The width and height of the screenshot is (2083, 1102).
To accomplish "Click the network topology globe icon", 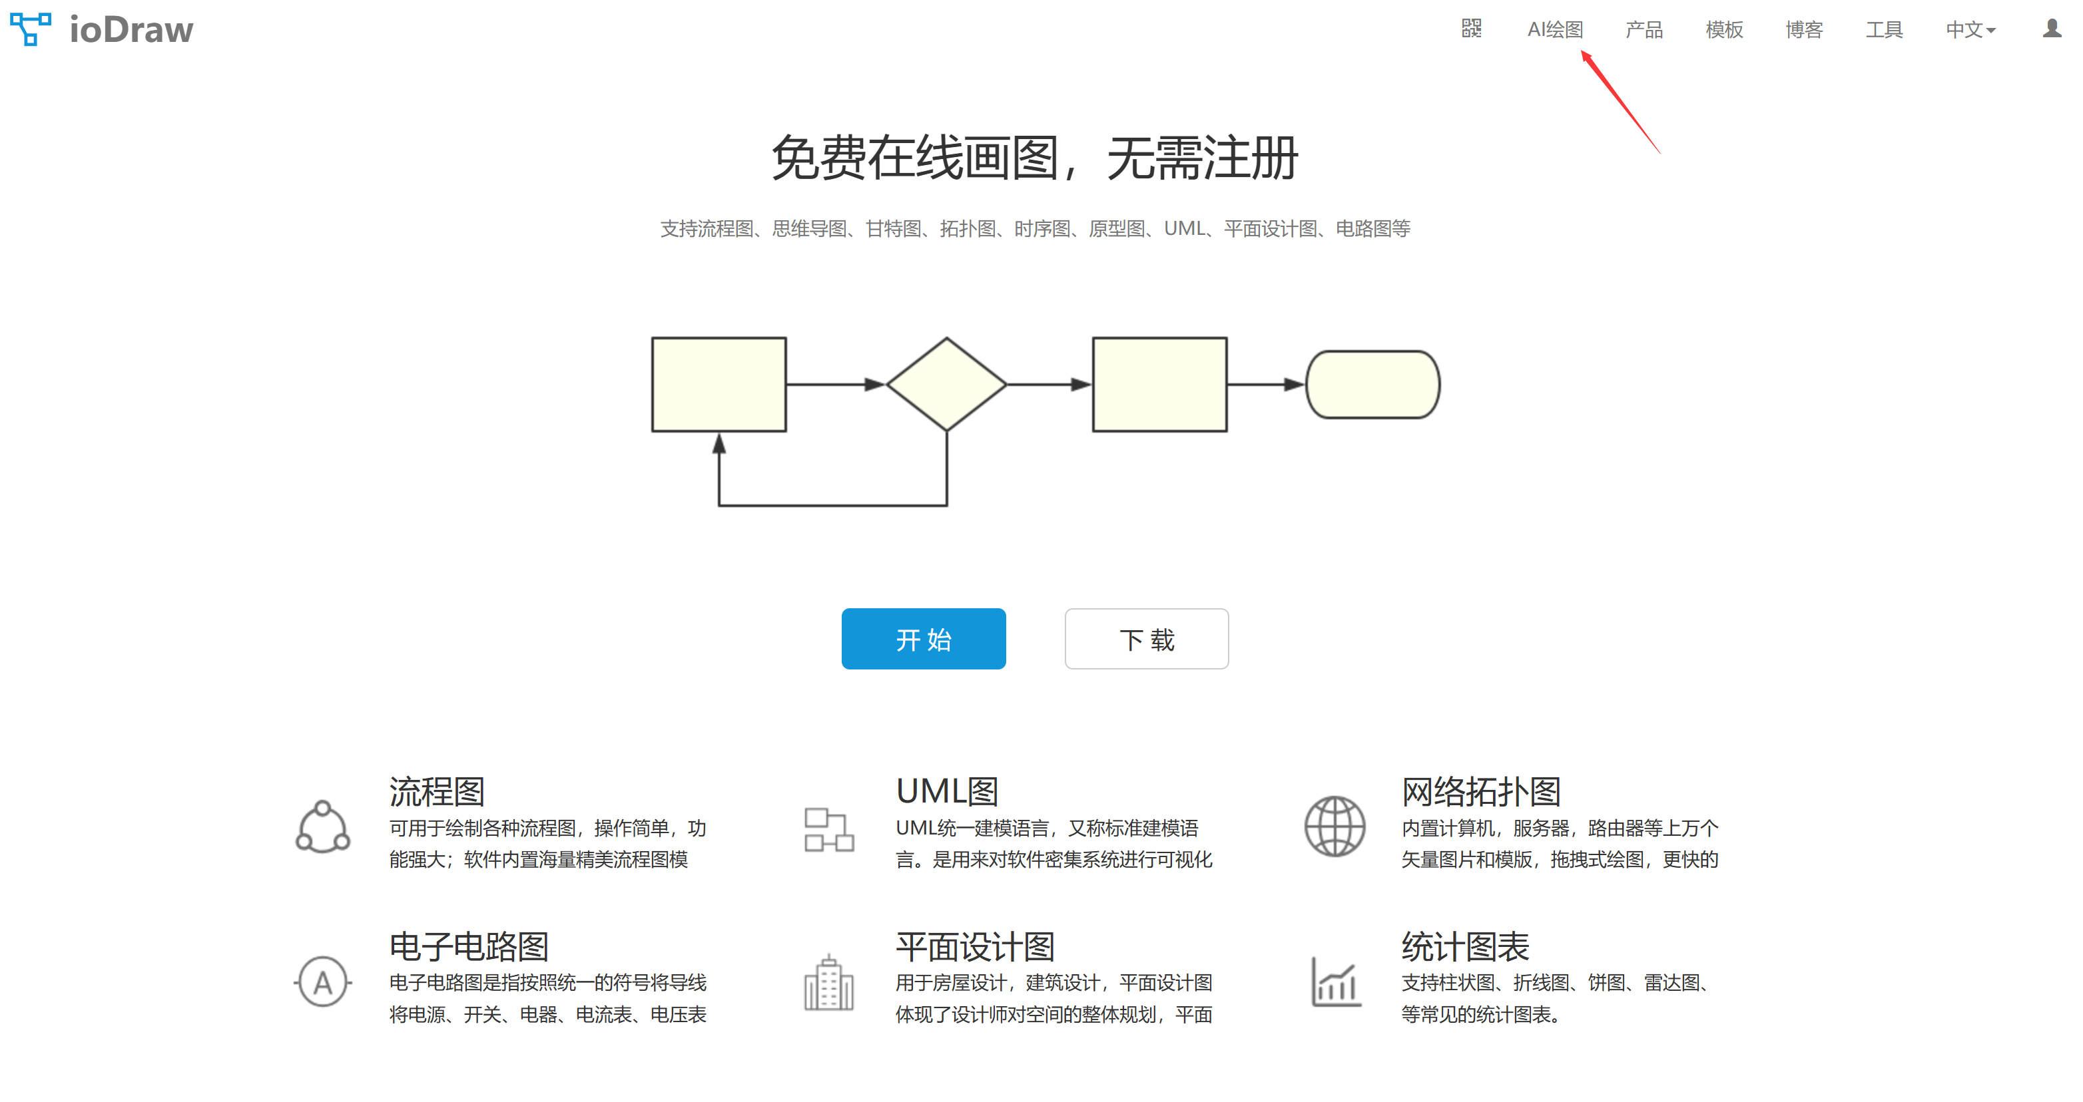I will pos(1335,826).
